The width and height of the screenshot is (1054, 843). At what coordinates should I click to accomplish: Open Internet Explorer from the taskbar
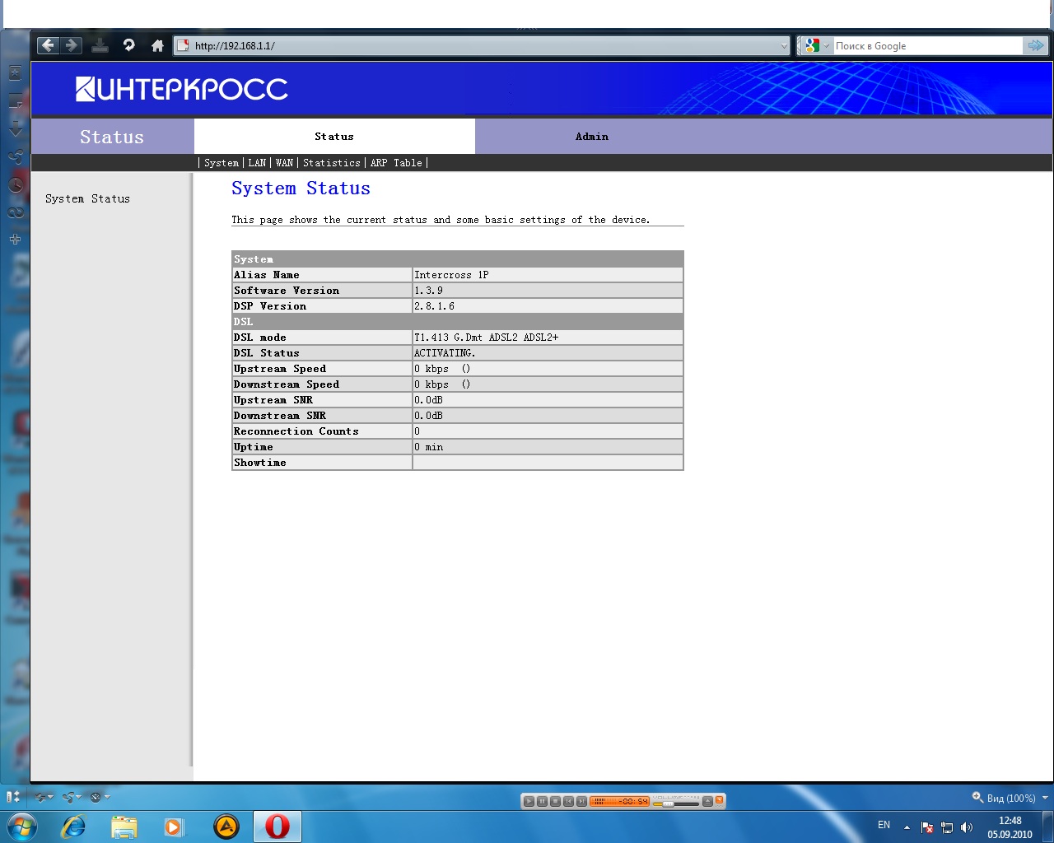point(74,826)
